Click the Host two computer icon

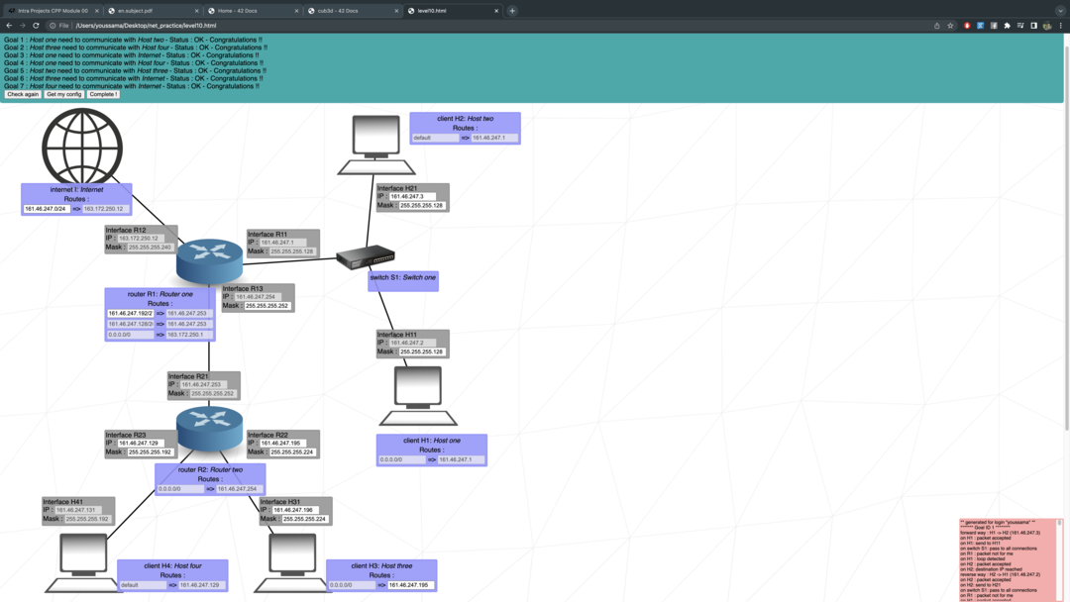tap(376, 144)
